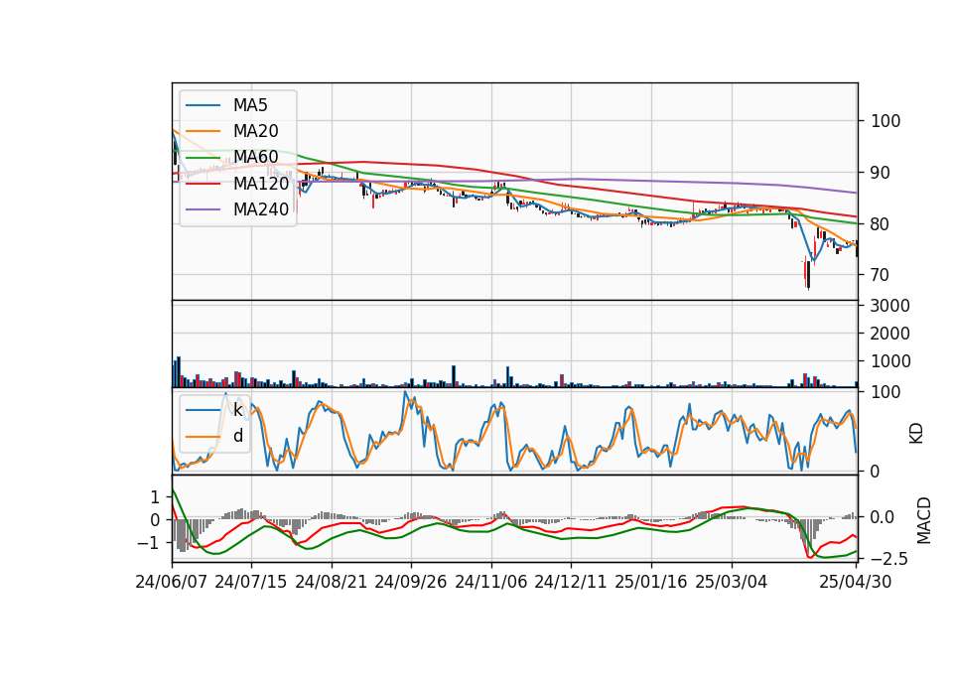Image resolution: width=953 pixels, height=685 pixels.
Task: Click the MACD left axis value −1
Action: pos(149,543)
